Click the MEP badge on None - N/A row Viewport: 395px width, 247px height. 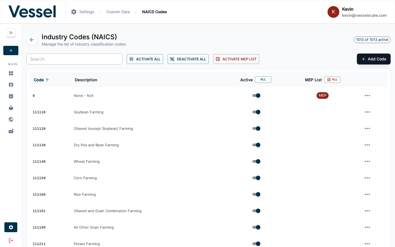(323, 96)
